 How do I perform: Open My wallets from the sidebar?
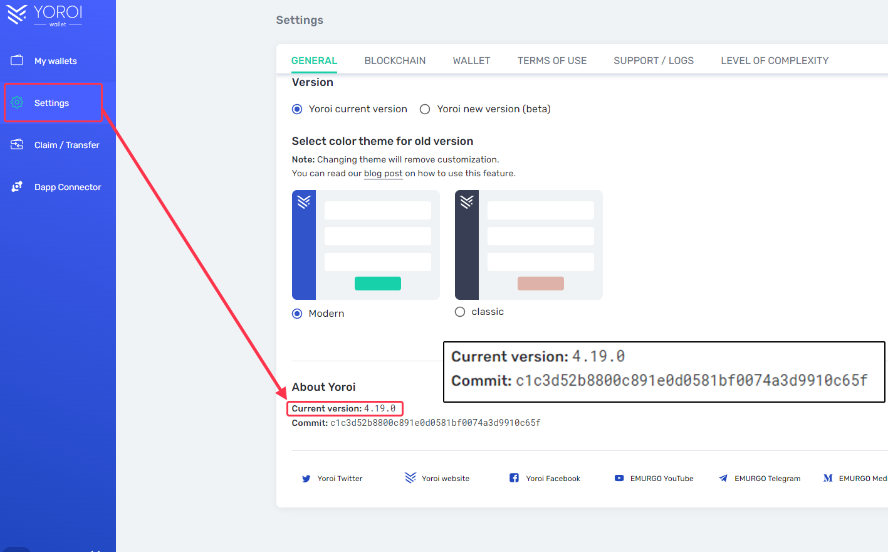coord(55,61)
